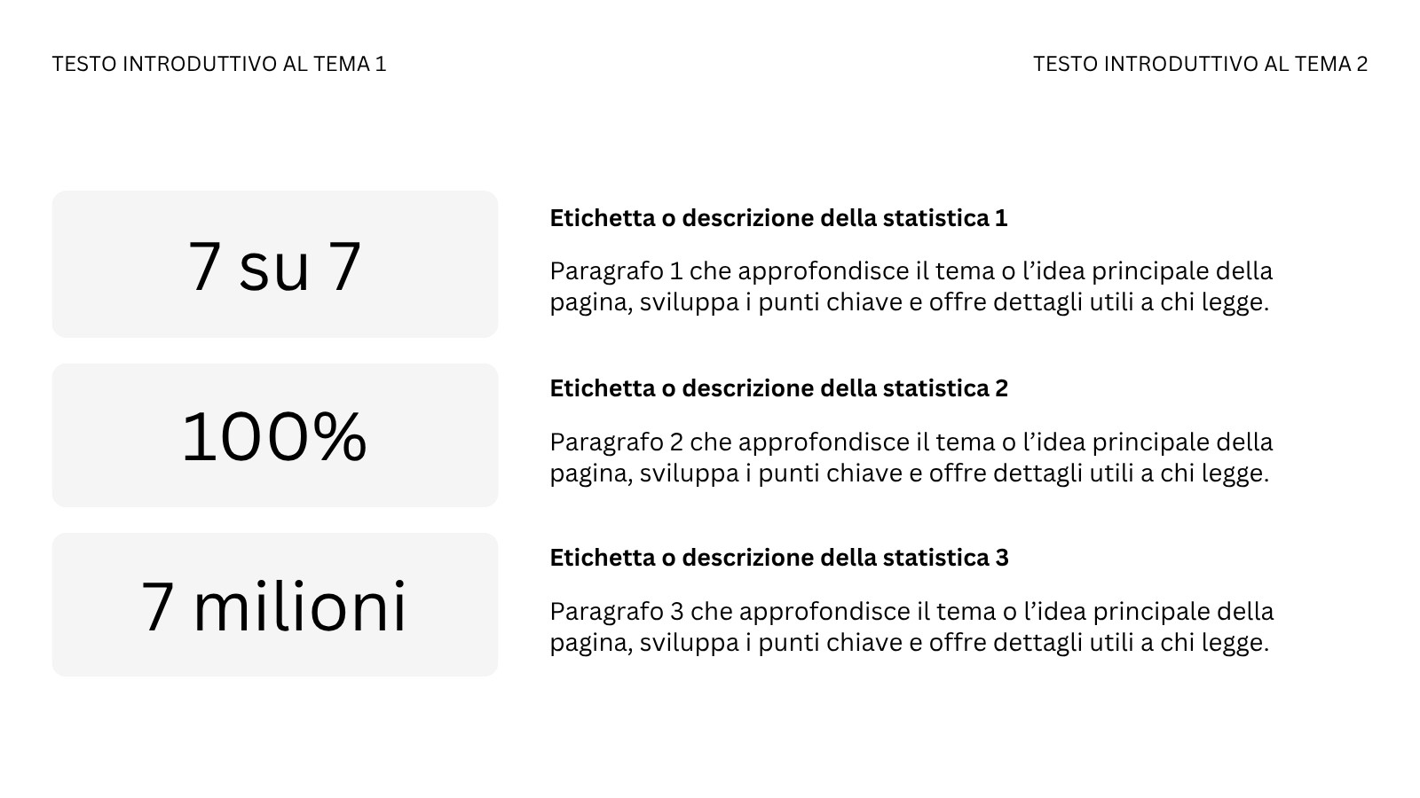The height and width of the screenshot is (798, 1420).
Task: Click the first '7' in '7 su 7'
Action: tap(204, 266)
